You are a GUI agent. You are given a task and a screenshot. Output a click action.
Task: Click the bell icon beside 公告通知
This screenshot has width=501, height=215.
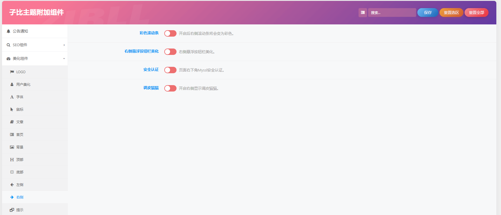pyautogui.click(x=8, y=31)
